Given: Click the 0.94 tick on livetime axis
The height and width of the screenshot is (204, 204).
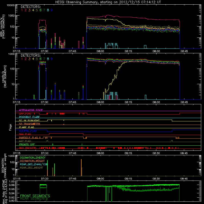Looking at the screenshot, I should (12, 193).
